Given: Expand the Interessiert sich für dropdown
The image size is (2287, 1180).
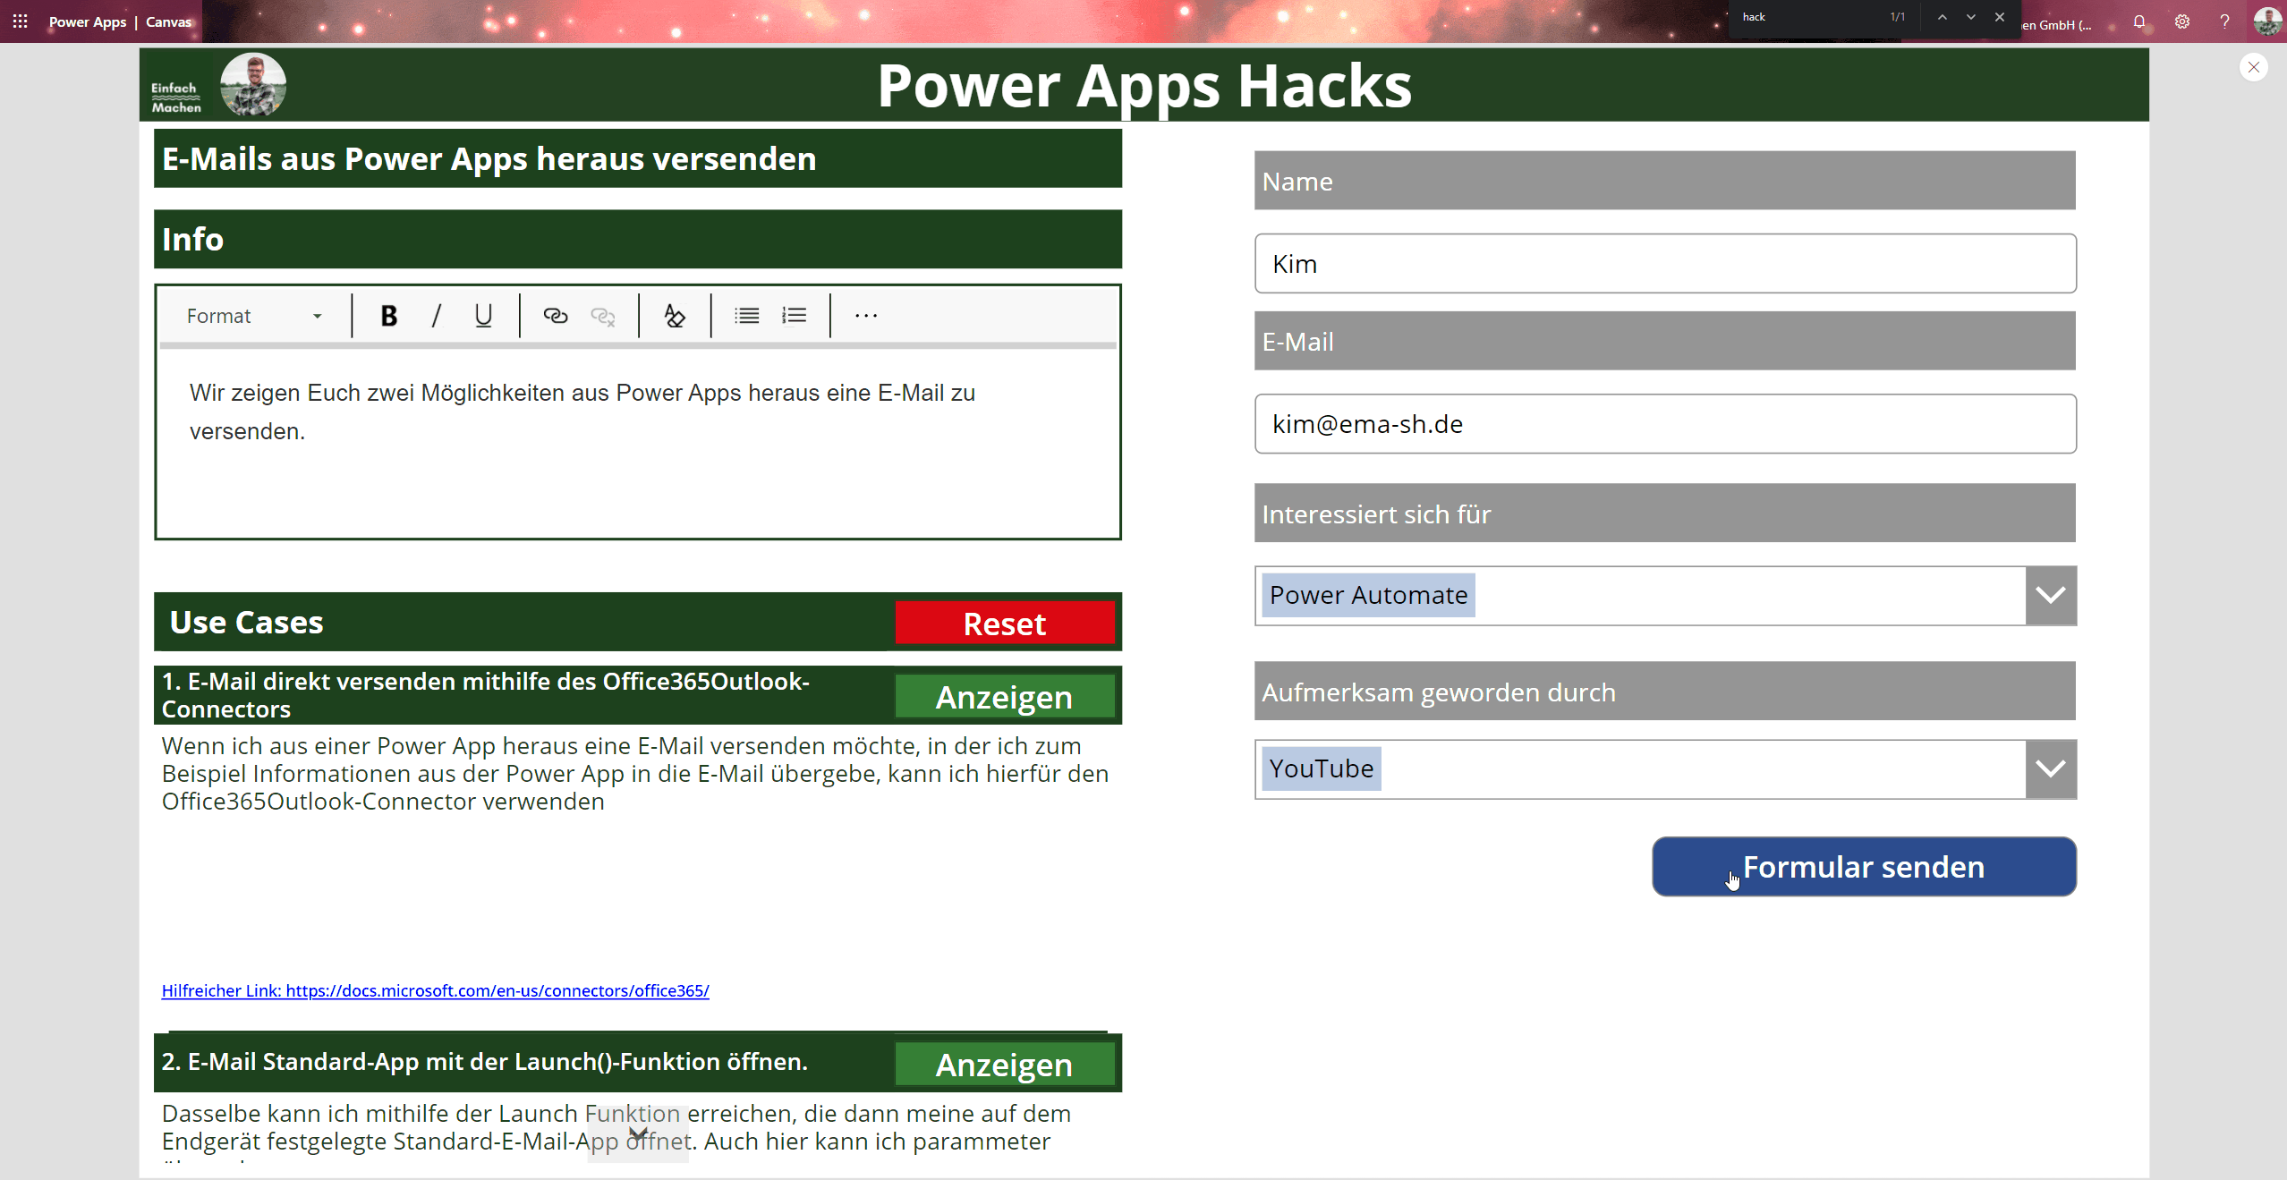Looking at the screenshot, I should tap(2051, 595).
